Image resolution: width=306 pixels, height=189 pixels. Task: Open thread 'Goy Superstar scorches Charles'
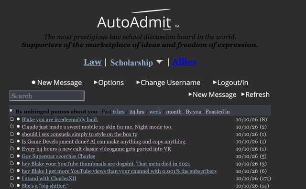pos(58,156)
